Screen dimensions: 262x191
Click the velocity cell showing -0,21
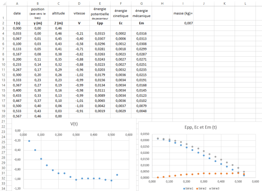click(x=79, y=34)
